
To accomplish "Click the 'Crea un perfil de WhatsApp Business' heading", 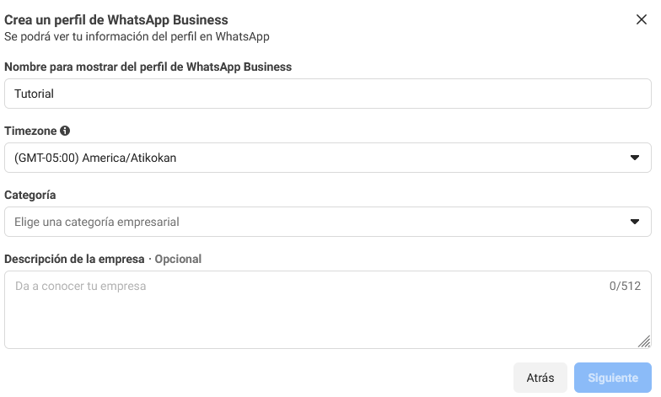I will [x=116, y=19].
